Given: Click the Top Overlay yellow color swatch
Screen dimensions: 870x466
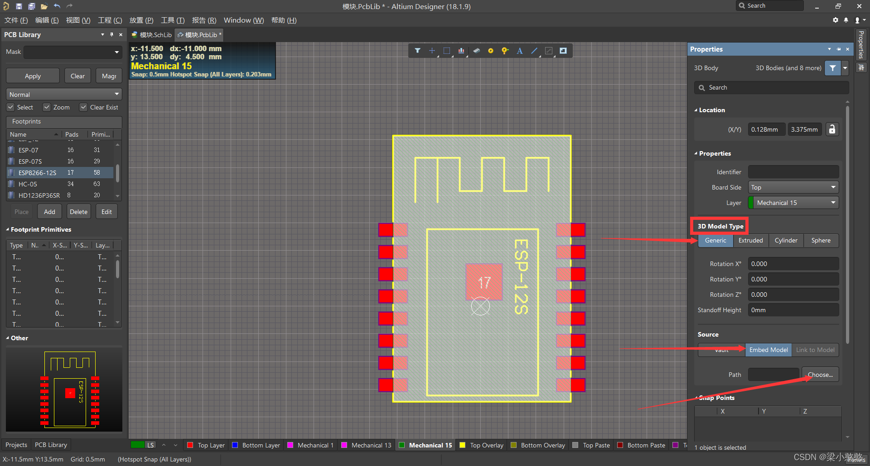Looking at the screenshot, I should click(463, 445).
